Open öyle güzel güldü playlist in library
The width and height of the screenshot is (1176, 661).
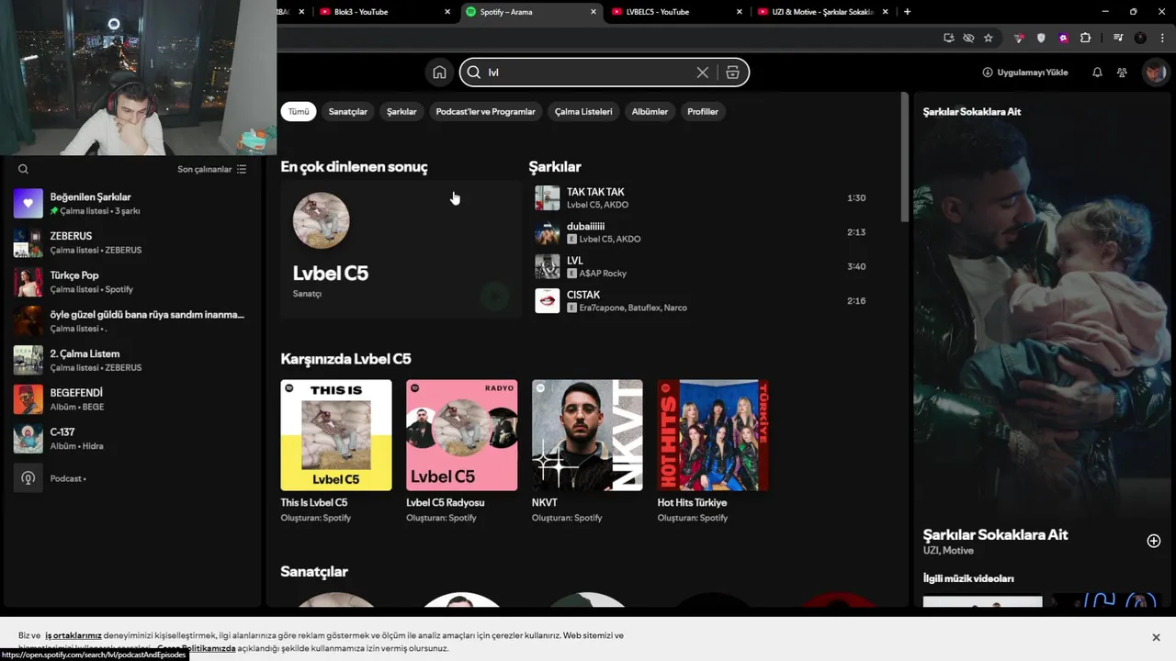click(x=133, y=321)
